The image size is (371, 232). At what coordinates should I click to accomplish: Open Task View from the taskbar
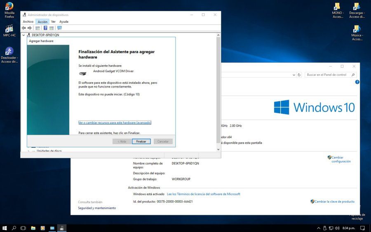coord(23,228)
